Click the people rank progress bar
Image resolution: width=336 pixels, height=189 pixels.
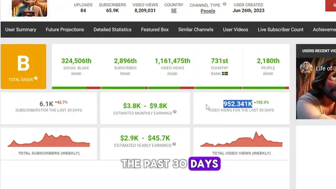point(266,88)
